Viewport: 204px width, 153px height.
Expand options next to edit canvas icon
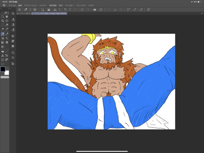click(x=30, y=10)
